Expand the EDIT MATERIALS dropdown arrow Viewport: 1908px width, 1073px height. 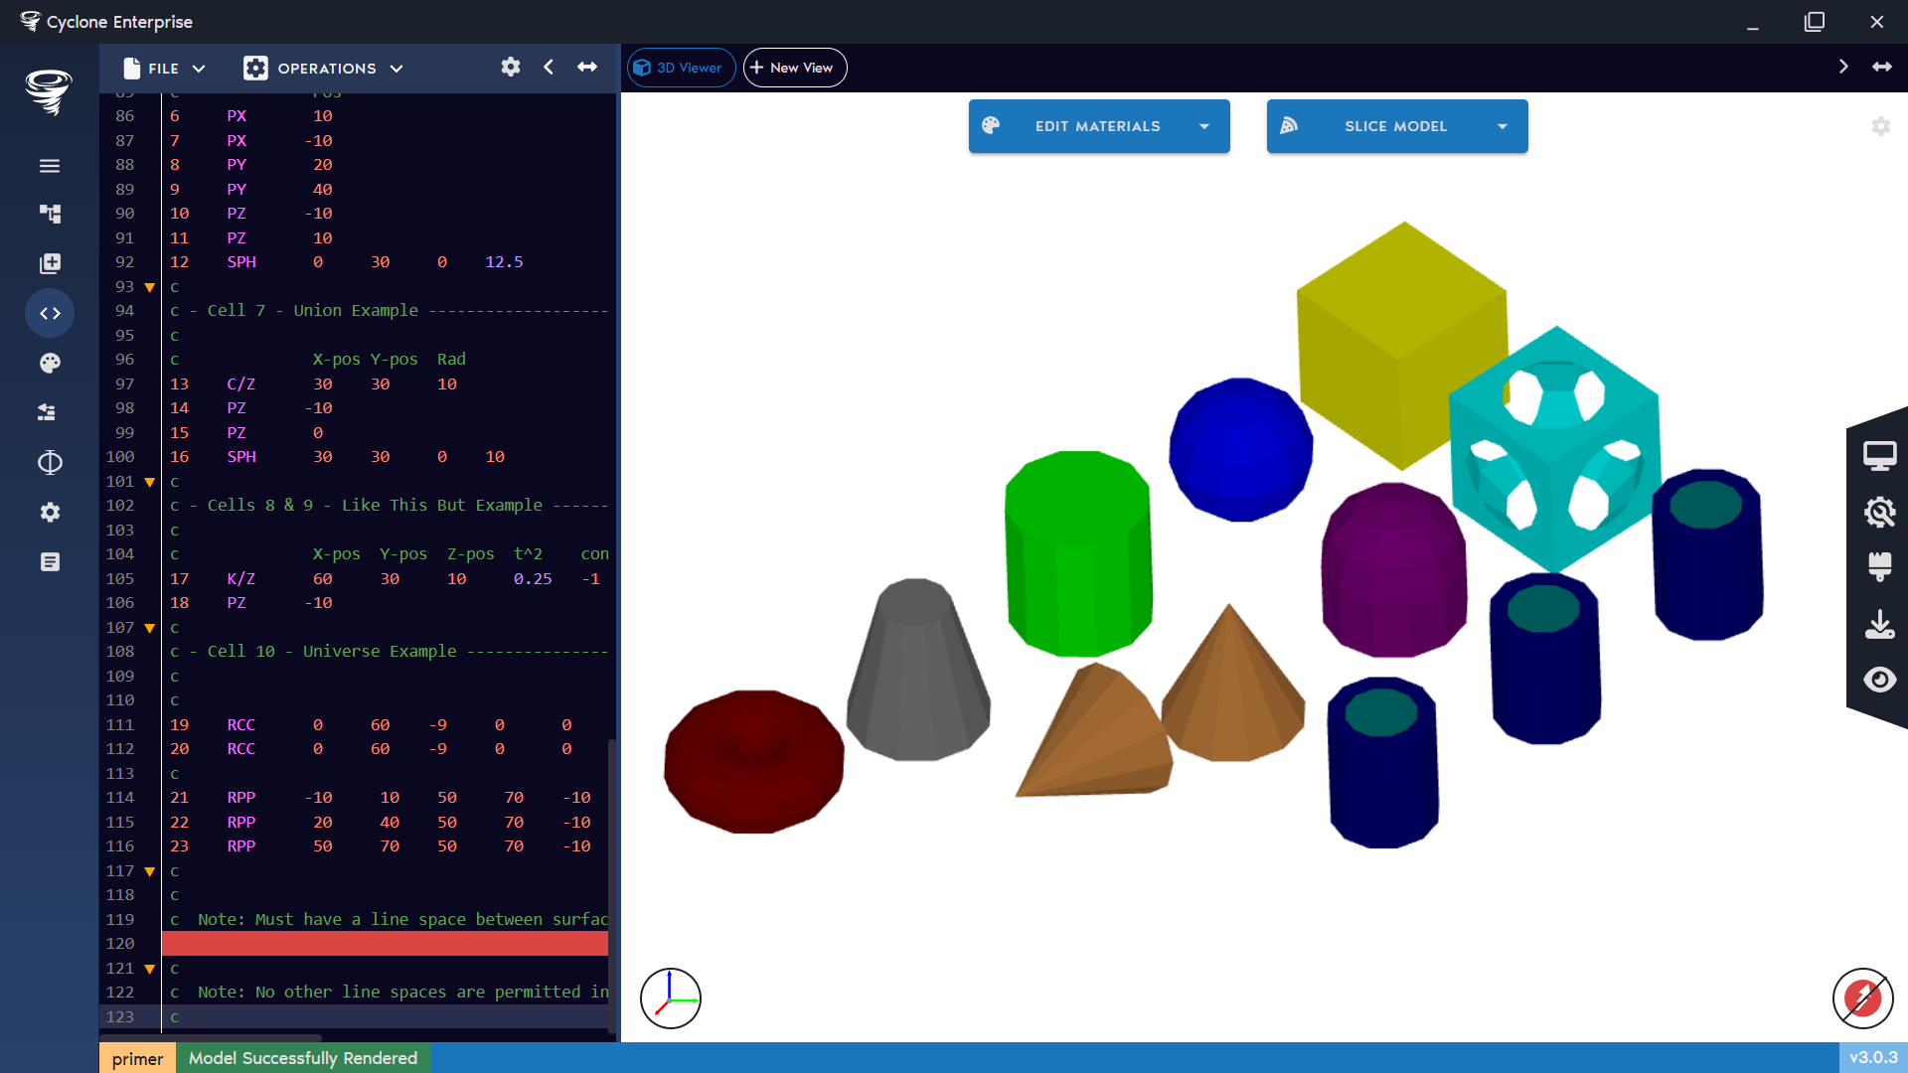pyautogui.click(x=1204, y=126)
